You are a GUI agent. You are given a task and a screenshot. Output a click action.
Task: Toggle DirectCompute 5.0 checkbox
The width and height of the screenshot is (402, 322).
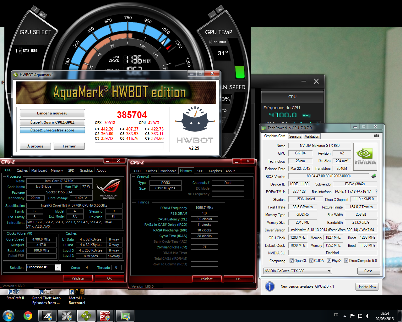[x=346, y=261]
